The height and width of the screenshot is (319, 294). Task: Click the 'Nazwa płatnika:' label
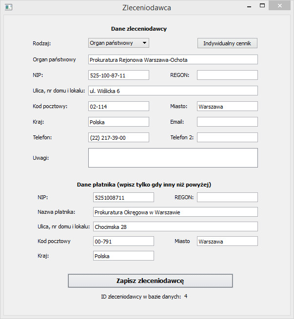57,212
